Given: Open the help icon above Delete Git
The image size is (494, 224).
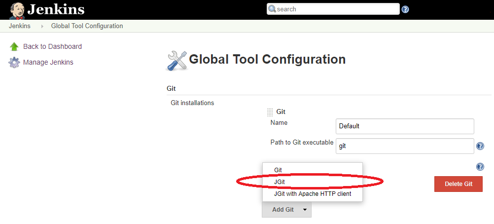Looking at the screenshot, I should 480,167.
